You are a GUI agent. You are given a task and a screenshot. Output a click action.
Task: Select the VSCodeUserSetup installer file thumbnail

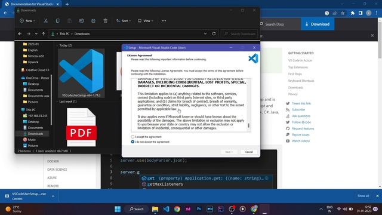[81, 73]
